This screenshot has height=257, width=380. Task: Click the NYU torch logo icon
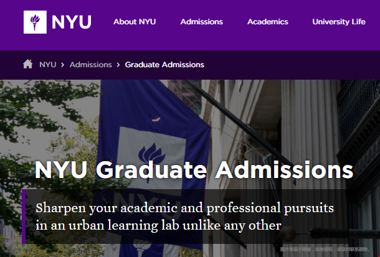pos(35,22)
